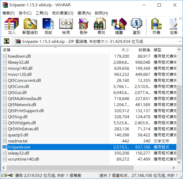Click the 179,200 size value of hoedown.dll

pos(122,56)
